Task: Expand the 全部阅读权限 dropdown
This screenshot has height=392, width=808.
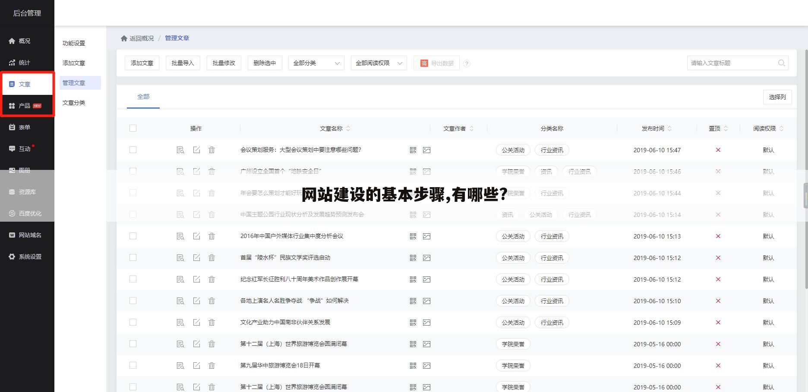Action: [379, 63]
